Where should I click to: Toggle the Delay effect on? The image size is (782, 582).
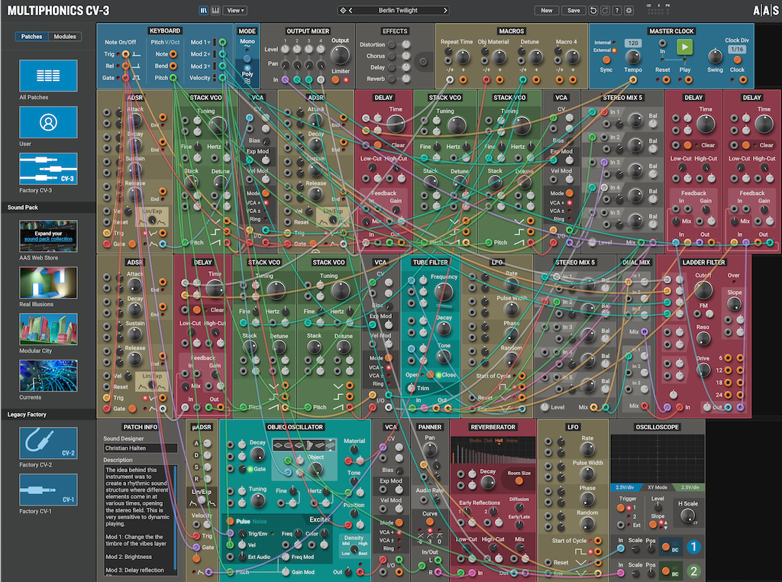click(x=392, y=67)
